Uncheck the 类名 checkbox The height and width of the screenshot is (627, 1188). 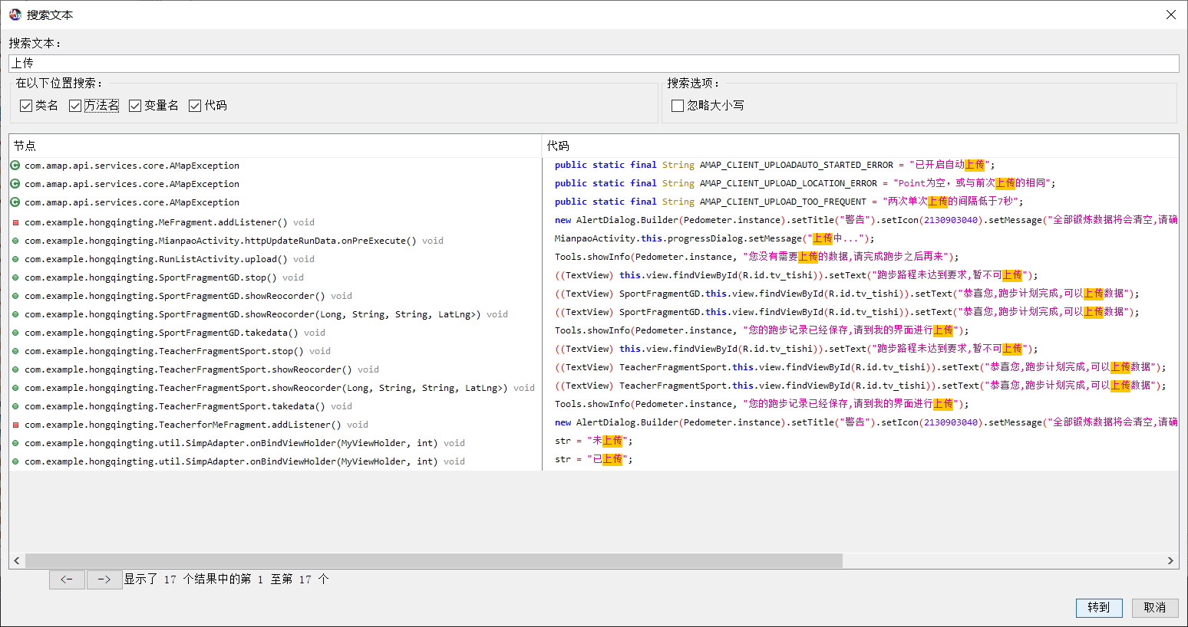(26, 106)
